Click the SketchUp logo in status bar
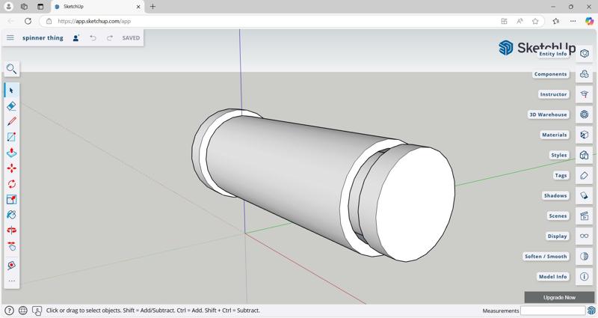598x318 pixels. tap(591, 311)
